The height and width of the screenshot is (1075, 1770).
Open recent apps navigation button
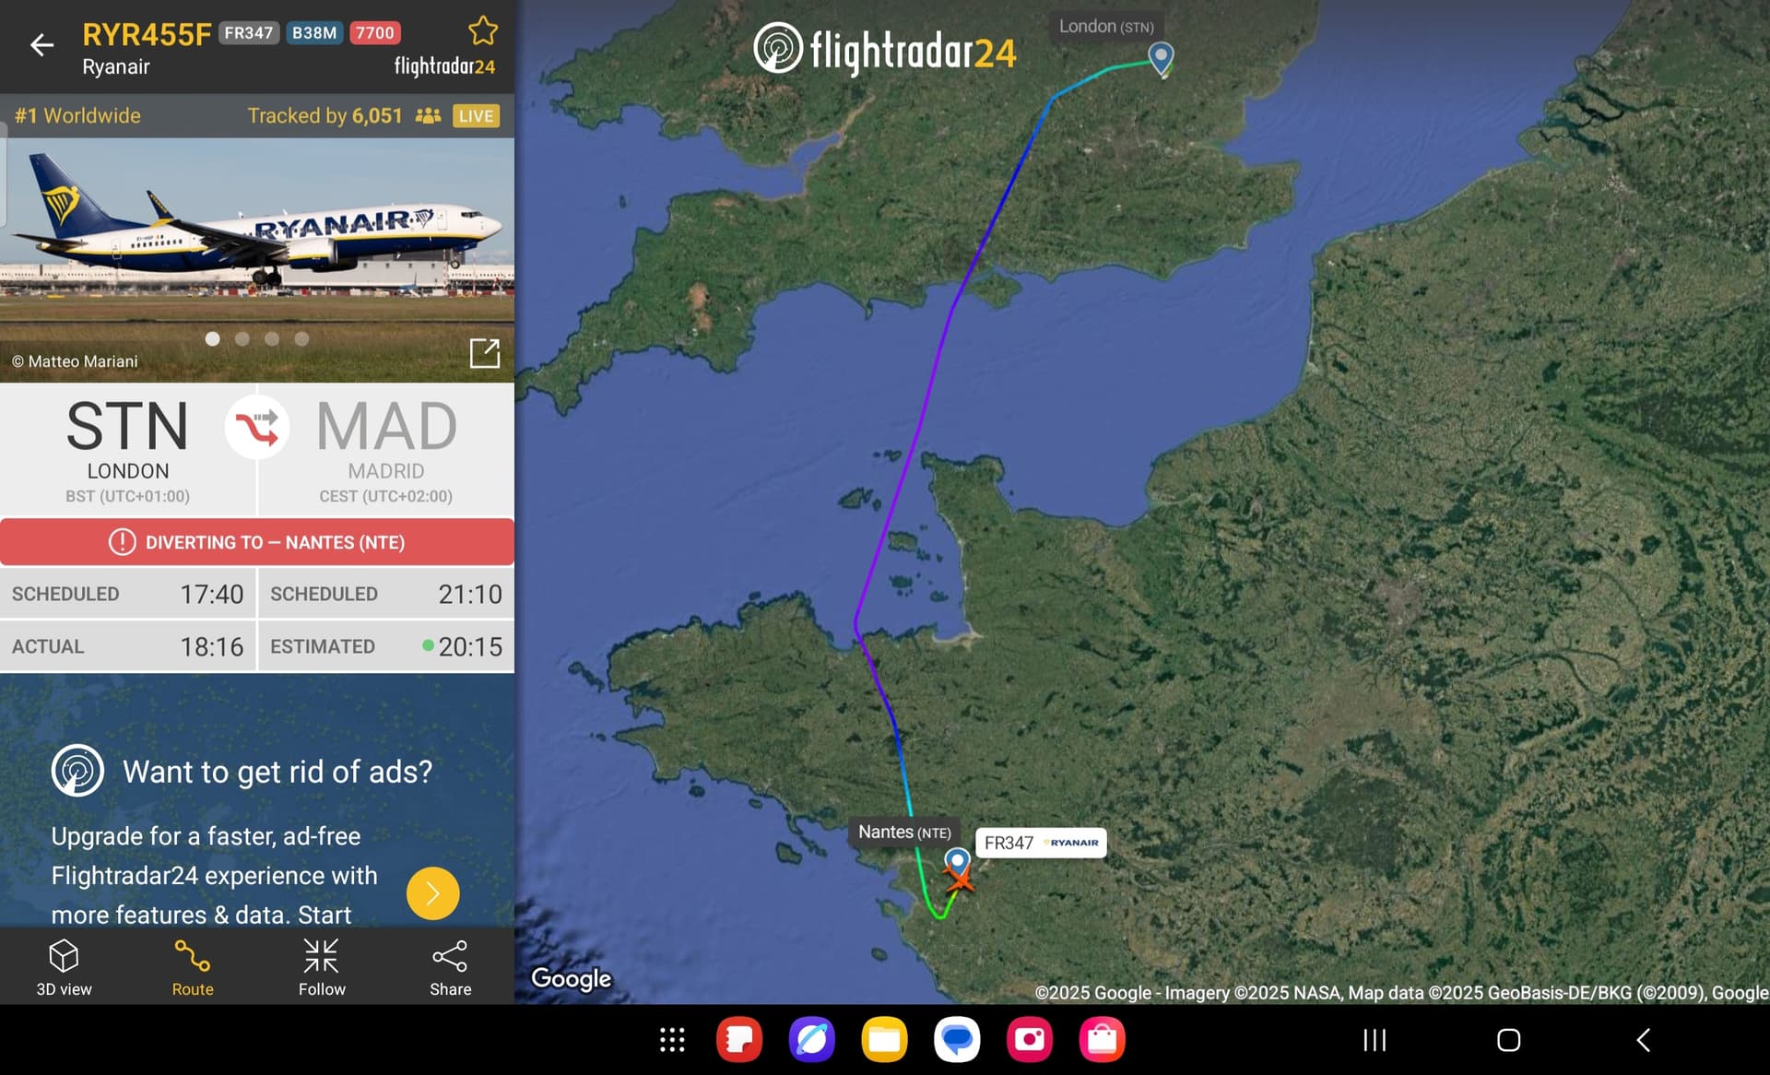pos(1375,1040)
